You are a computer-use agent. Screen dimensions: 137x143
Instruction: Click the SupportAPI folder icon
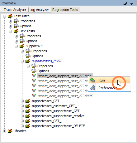pos(22,46)
